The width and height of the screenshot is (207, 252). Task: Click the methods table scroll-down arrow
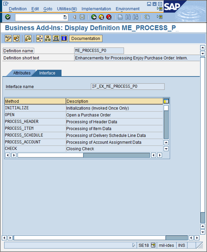166,149
